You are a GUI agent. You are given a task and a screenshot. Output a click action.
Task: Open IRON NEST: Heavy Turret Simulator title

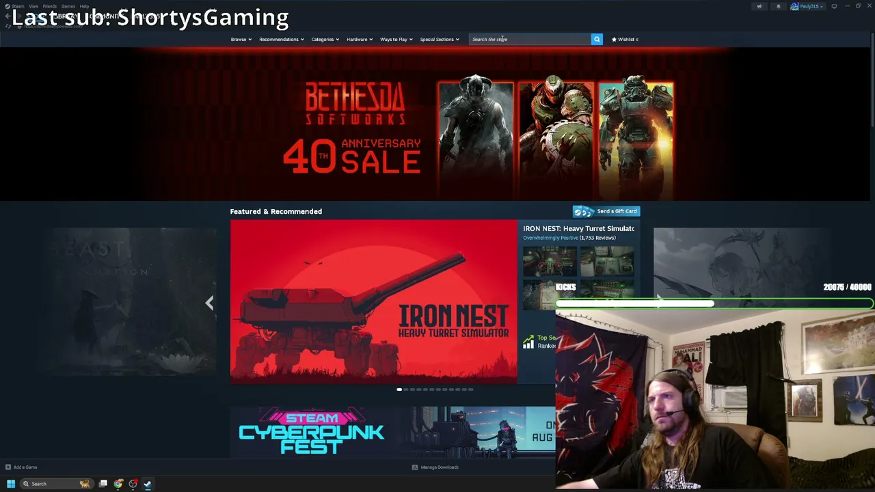click(578, 228)
